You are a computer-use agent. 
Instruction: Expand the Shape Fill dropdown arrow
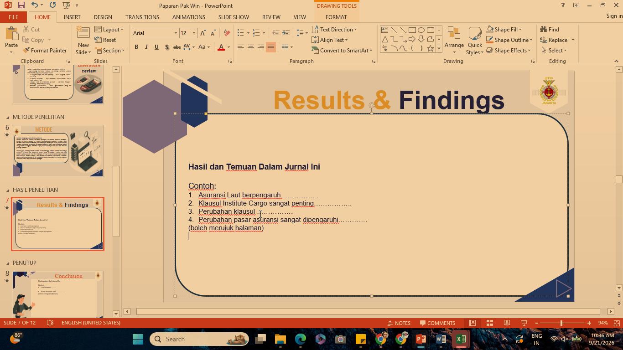520,30
